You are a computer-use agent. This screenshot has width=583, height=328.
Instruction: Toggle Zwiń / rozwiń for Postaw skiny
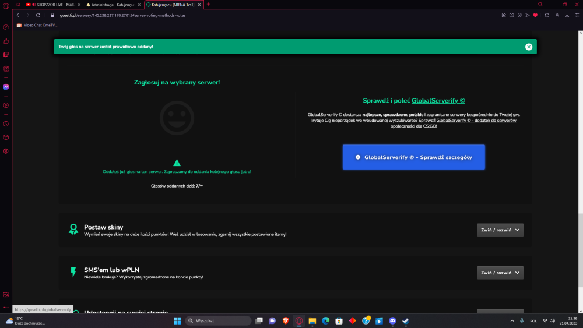[x=500, y=230]
